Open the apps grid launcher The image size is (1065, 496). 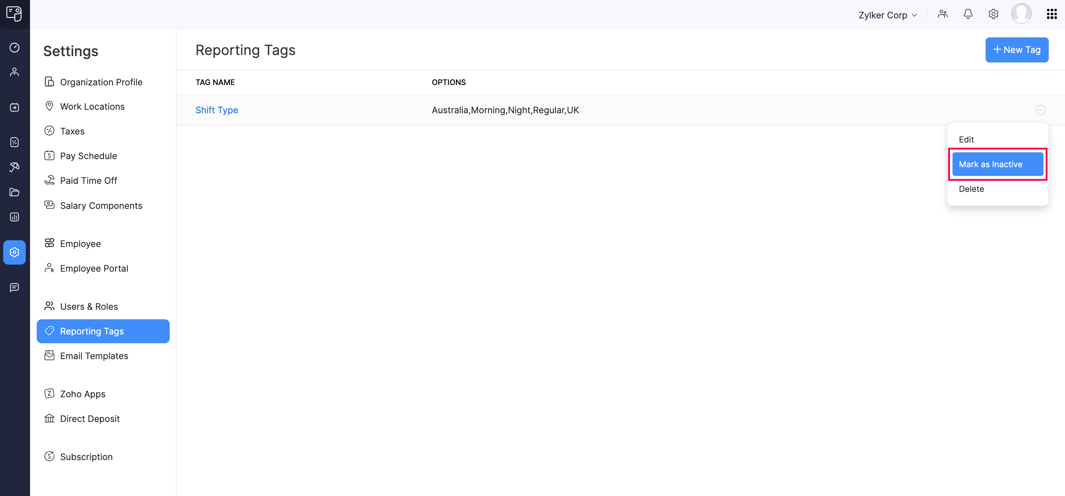pos(1051,14)
